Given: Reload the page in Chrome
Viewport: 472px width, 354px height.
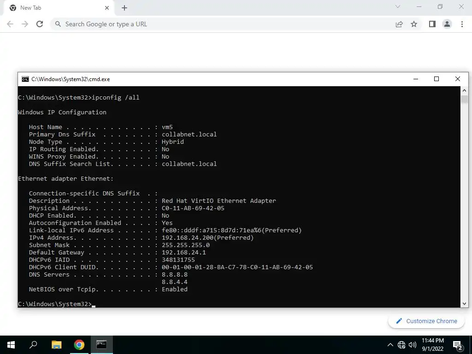Looking at the screenshot, I should [40, 24].
